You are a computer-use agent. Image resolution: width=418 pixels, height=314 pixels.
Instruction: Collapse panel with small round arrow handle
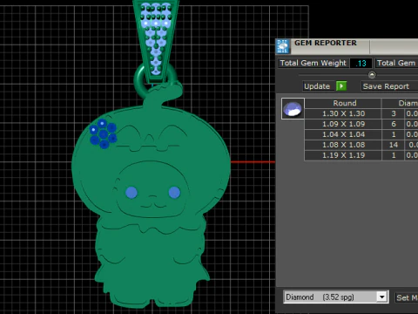click(372, 75)
